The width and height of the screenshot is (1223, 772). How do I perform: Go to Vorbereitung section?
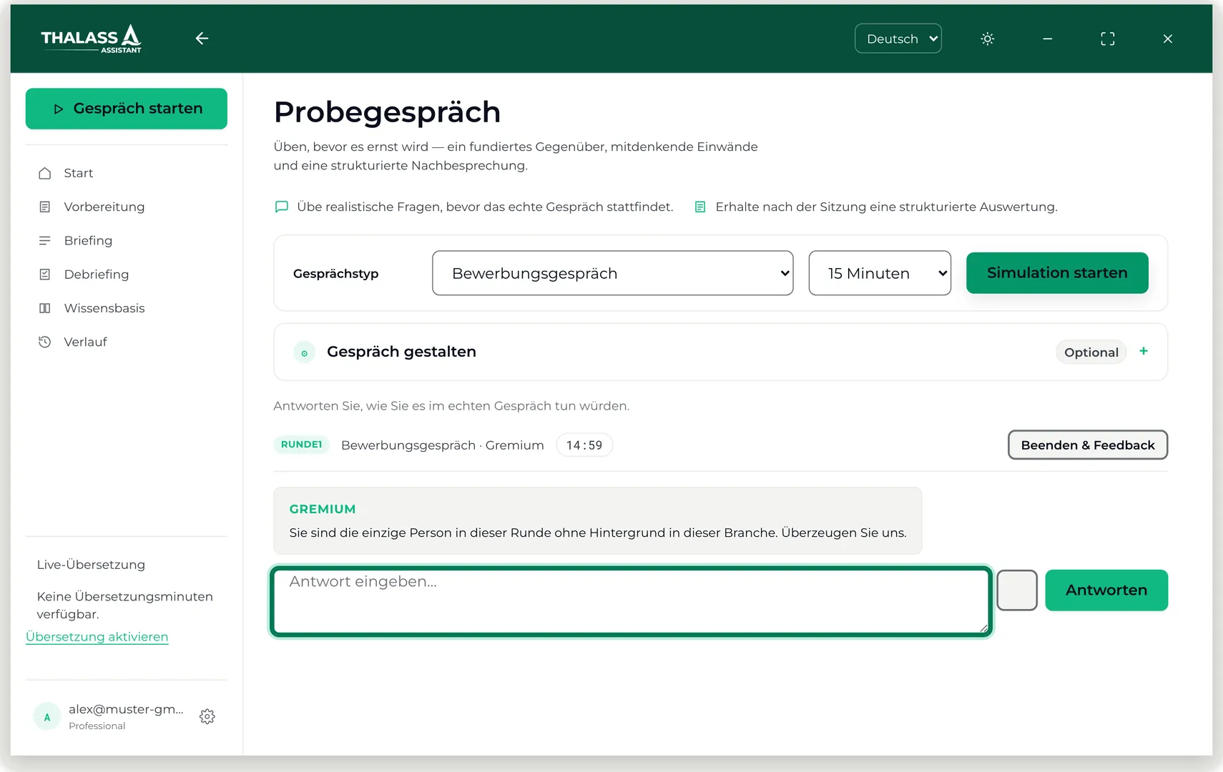pyautogui.click(x=127, y=207)
